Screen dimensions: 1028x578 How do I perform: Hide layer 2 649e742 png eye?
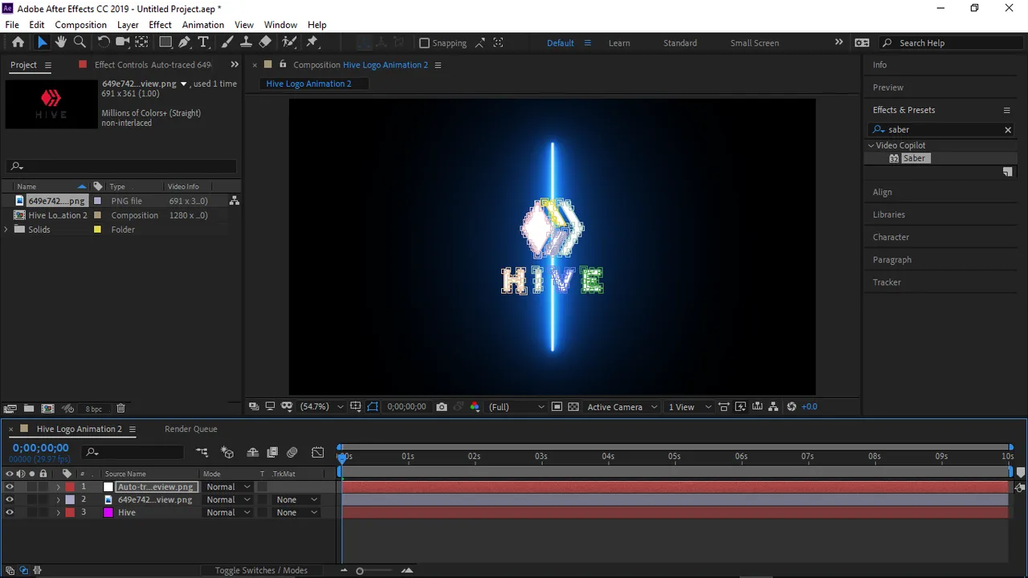pyautogui.click(x=10, y=499)
